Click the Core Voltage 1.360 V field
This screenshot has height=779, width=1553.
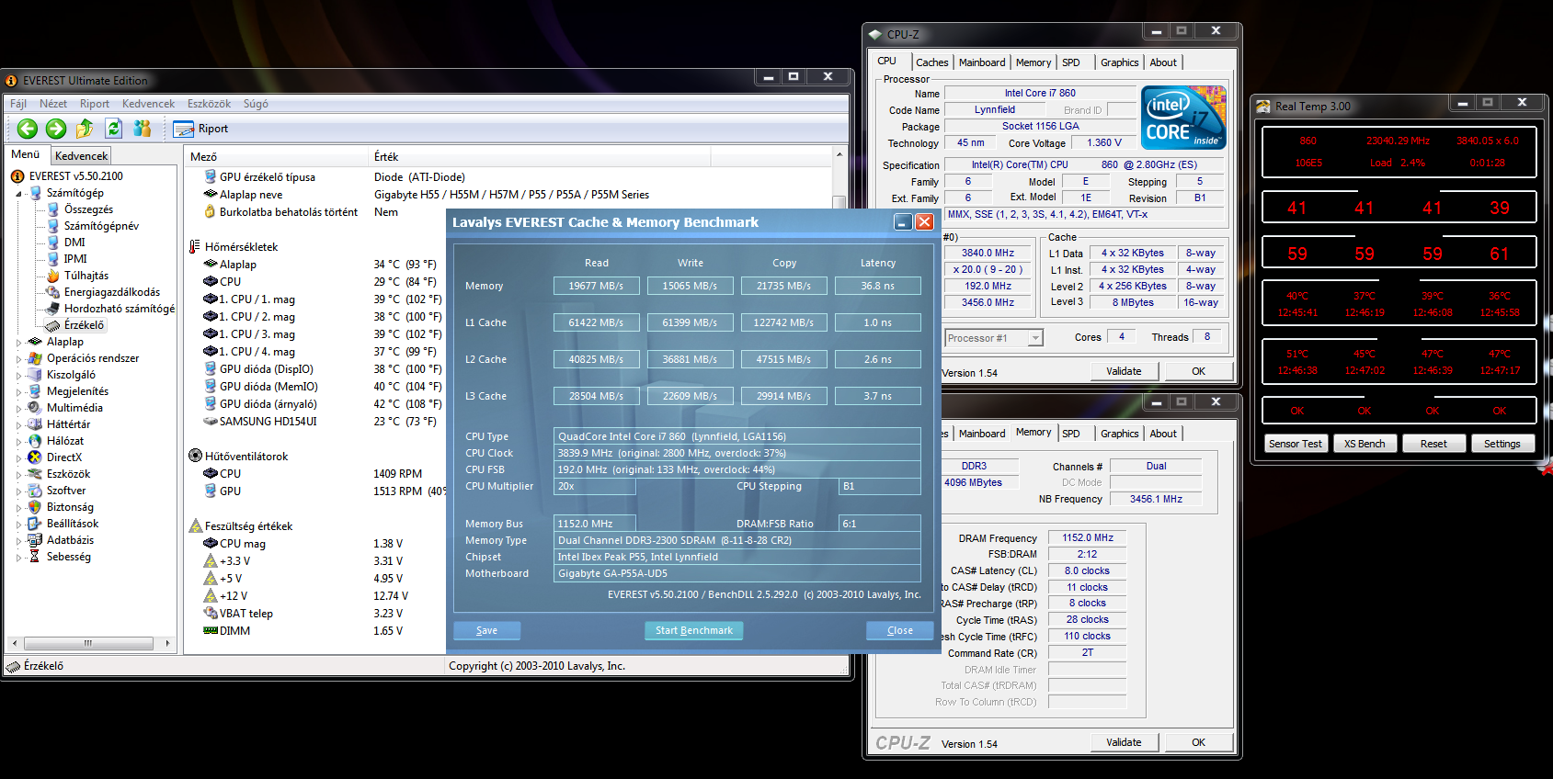tap(1103, 142)
